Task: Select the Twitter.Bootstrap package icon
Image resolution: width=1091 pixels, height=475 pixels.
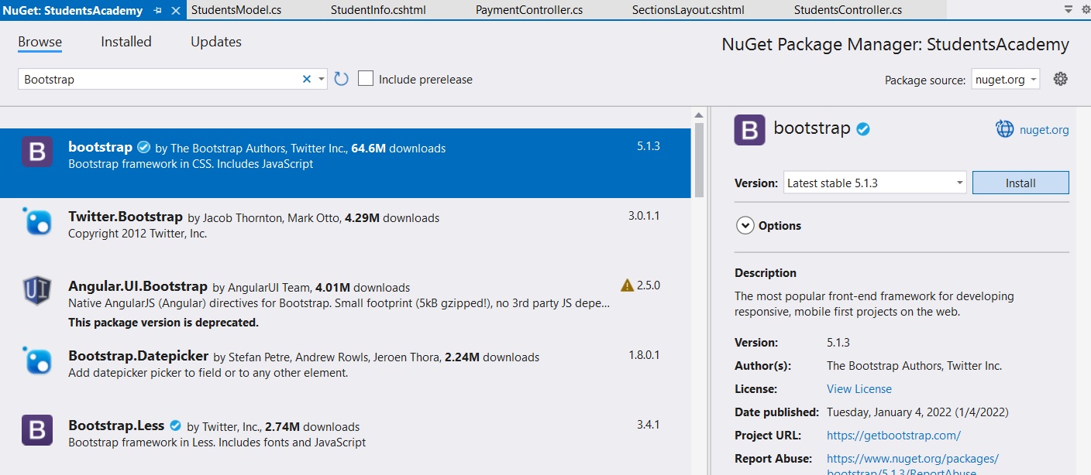Action: pos(37,222)
